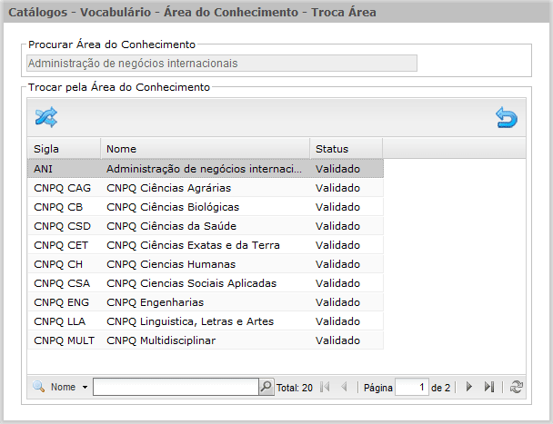This screenshot has width=553, height=424.
Task: Jump to the last page arrow
Action: (489, 387)
